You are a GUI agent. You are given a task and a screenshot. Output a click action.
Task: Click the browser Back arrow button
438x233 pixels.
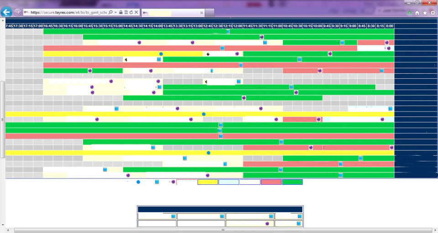[6, 12]
